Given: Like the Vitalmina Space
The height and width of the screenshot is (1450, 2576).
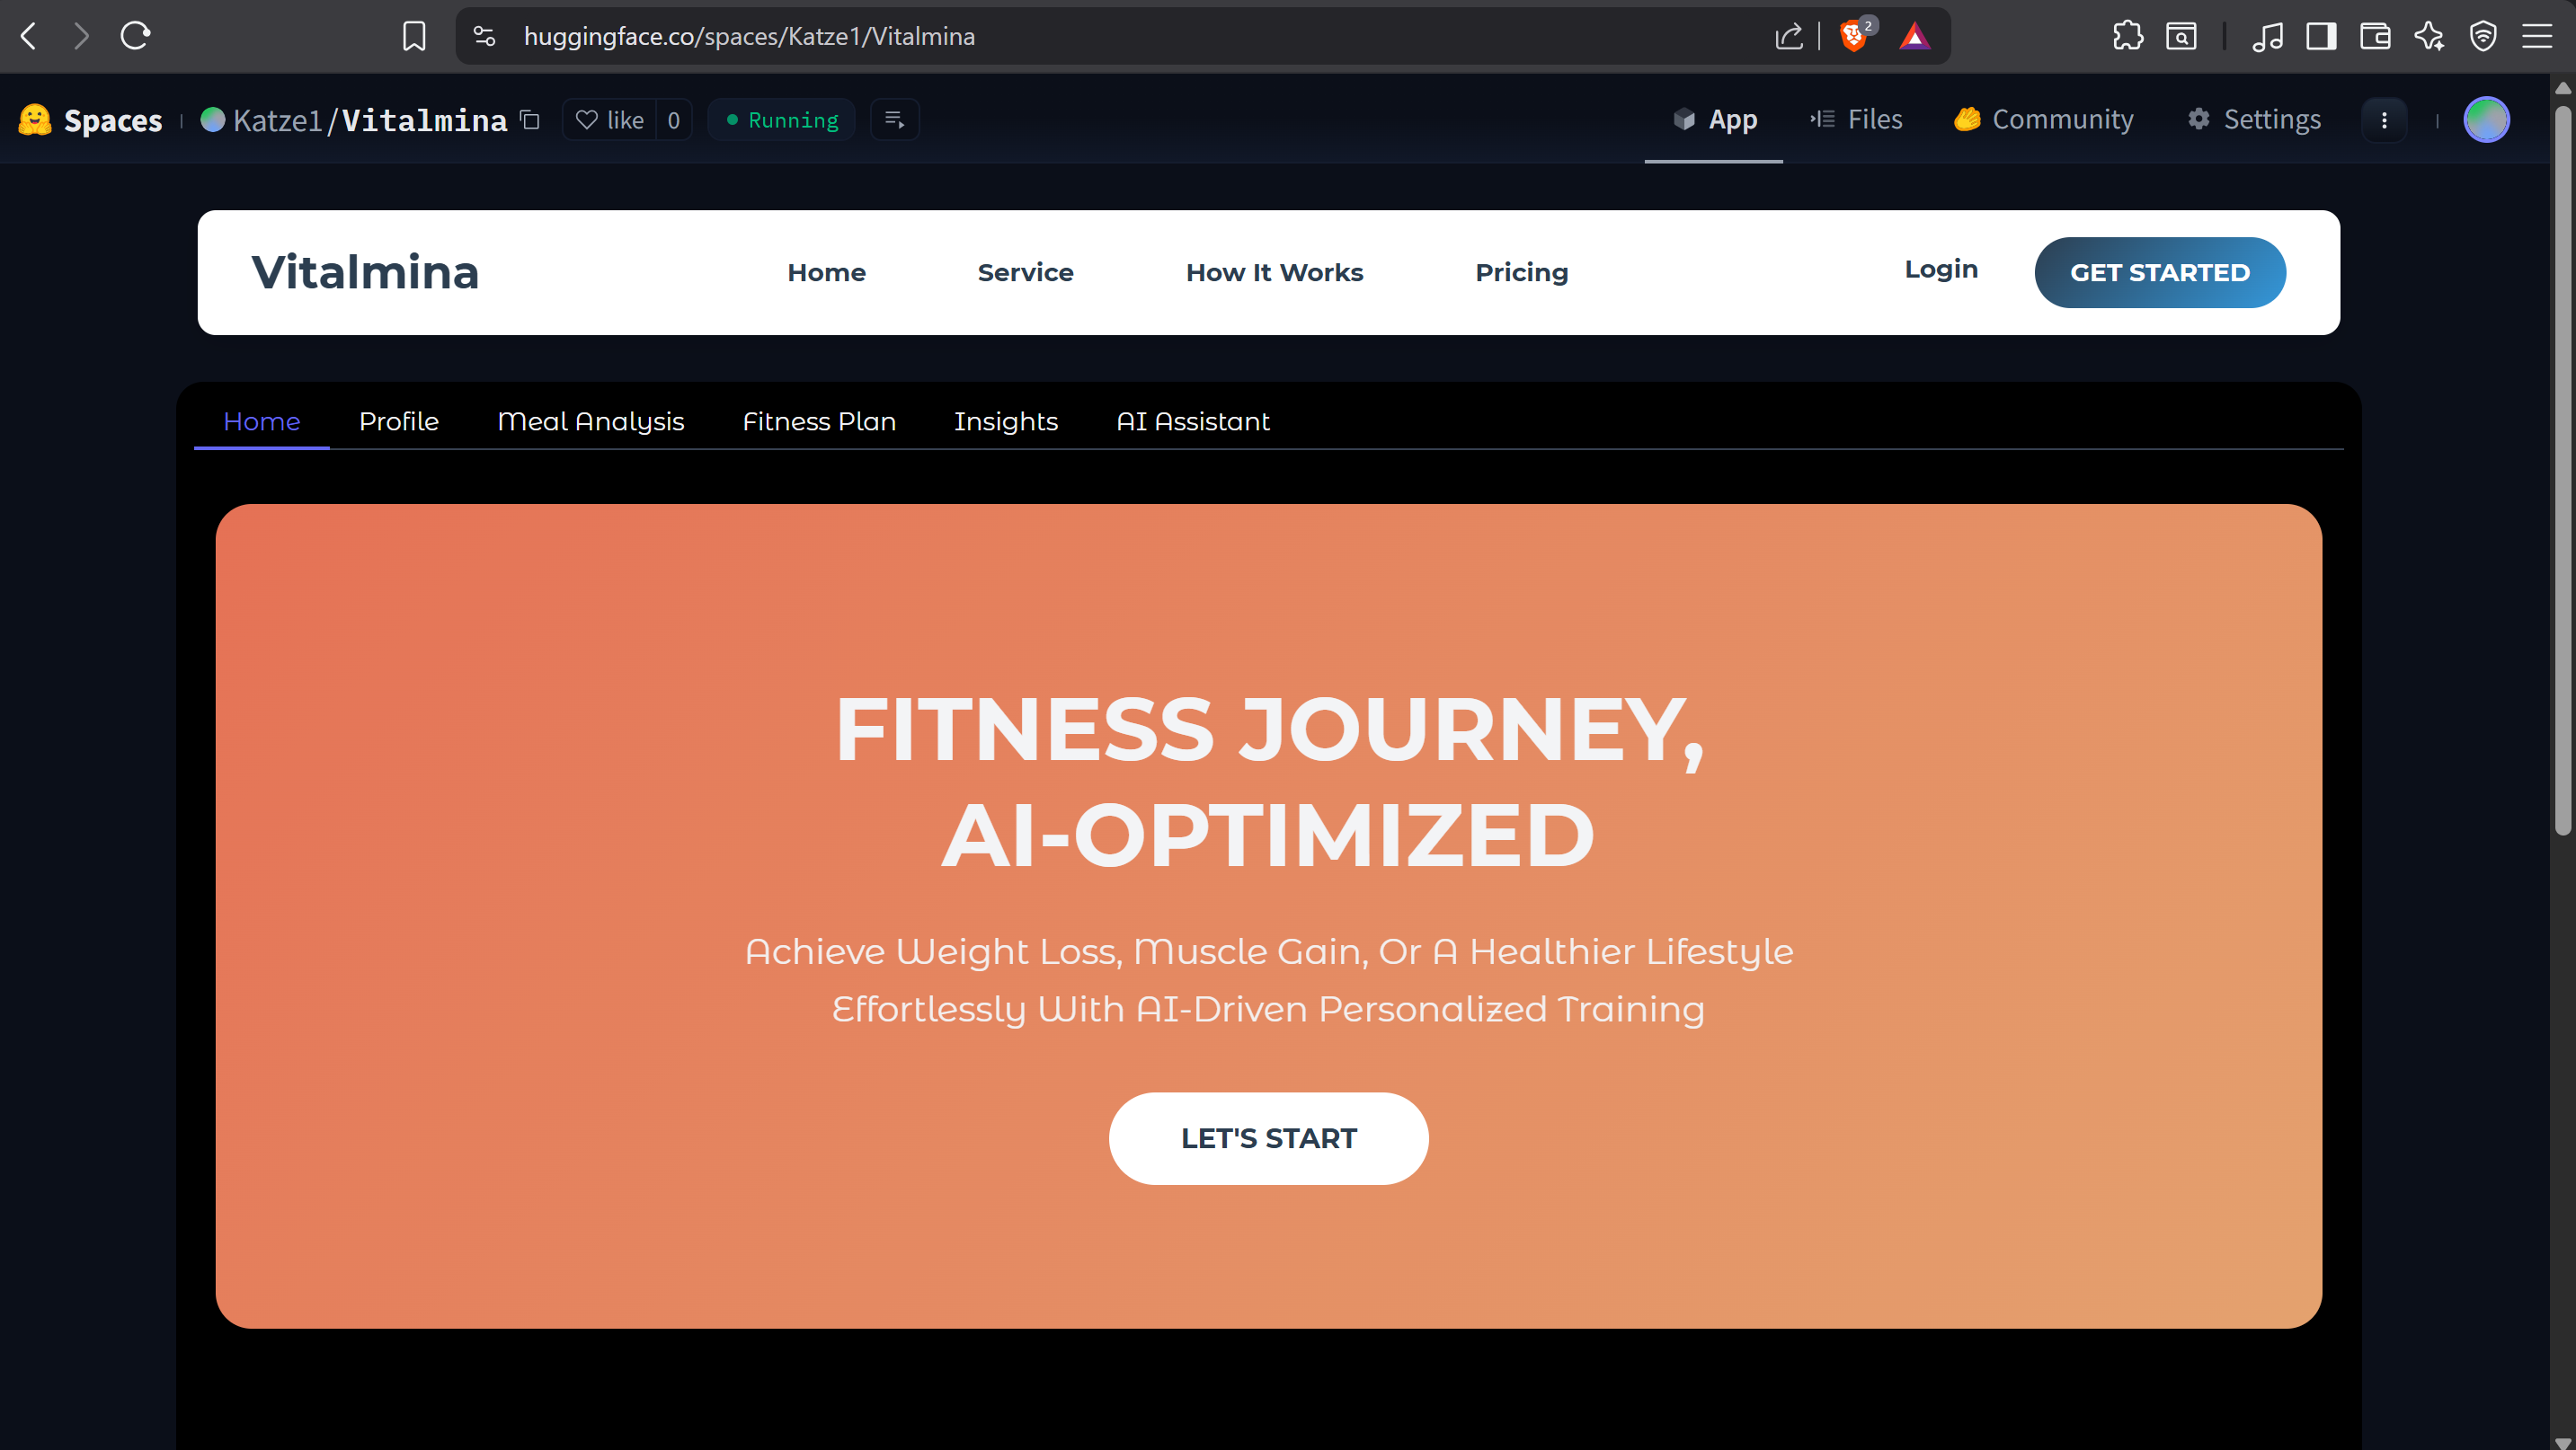Looking at the screenshot, I should click(x=610, y=119).
